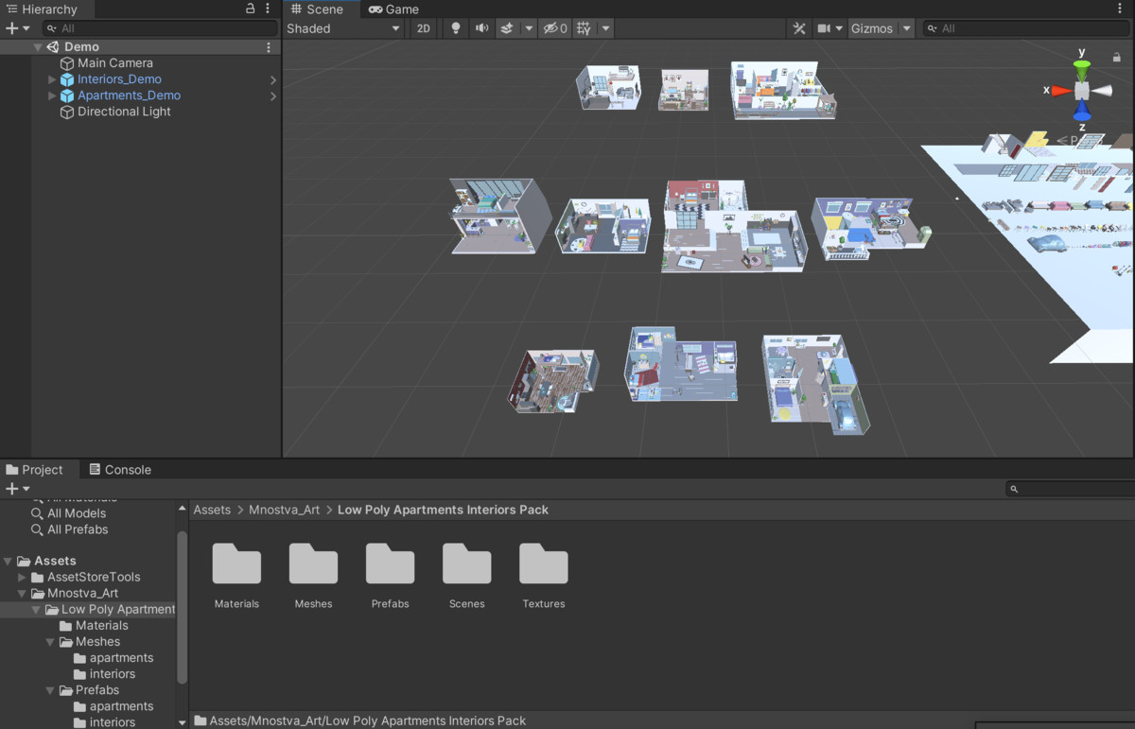This screenshot has width=1135, height=729.
Task: Select the Low Poly Apartment folder in tree
Action: pyautogui.click(x=117, y=609)
